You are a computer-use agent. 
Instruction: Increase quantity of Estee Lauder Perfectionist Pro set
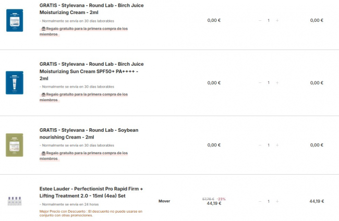tap(277, 201)
